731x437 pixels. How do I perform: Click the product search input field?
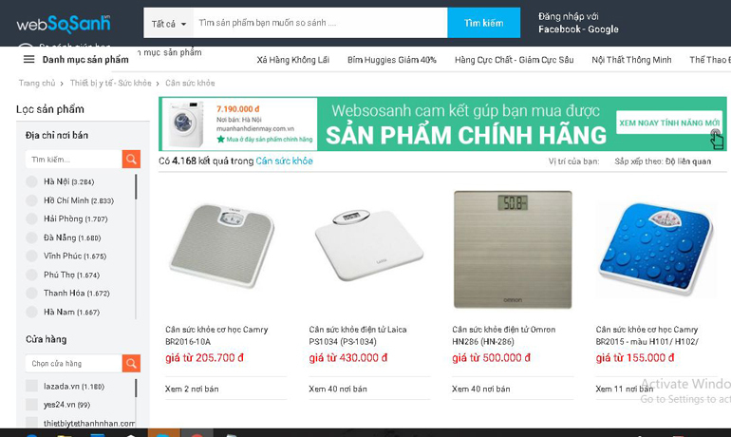(x=320, y=23)
